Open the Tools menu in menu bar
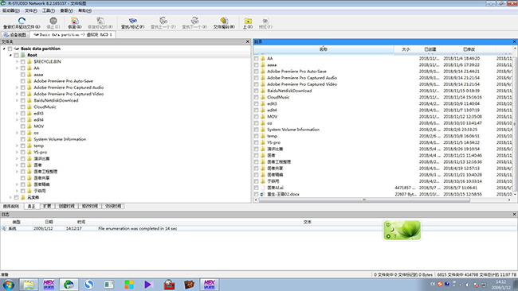 (x=49, y=10)
